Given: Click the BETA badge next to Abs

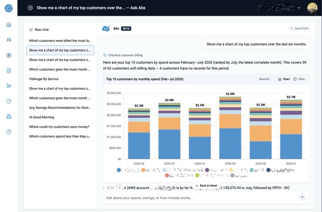Looking at the screenshot, I should point(126,29).
